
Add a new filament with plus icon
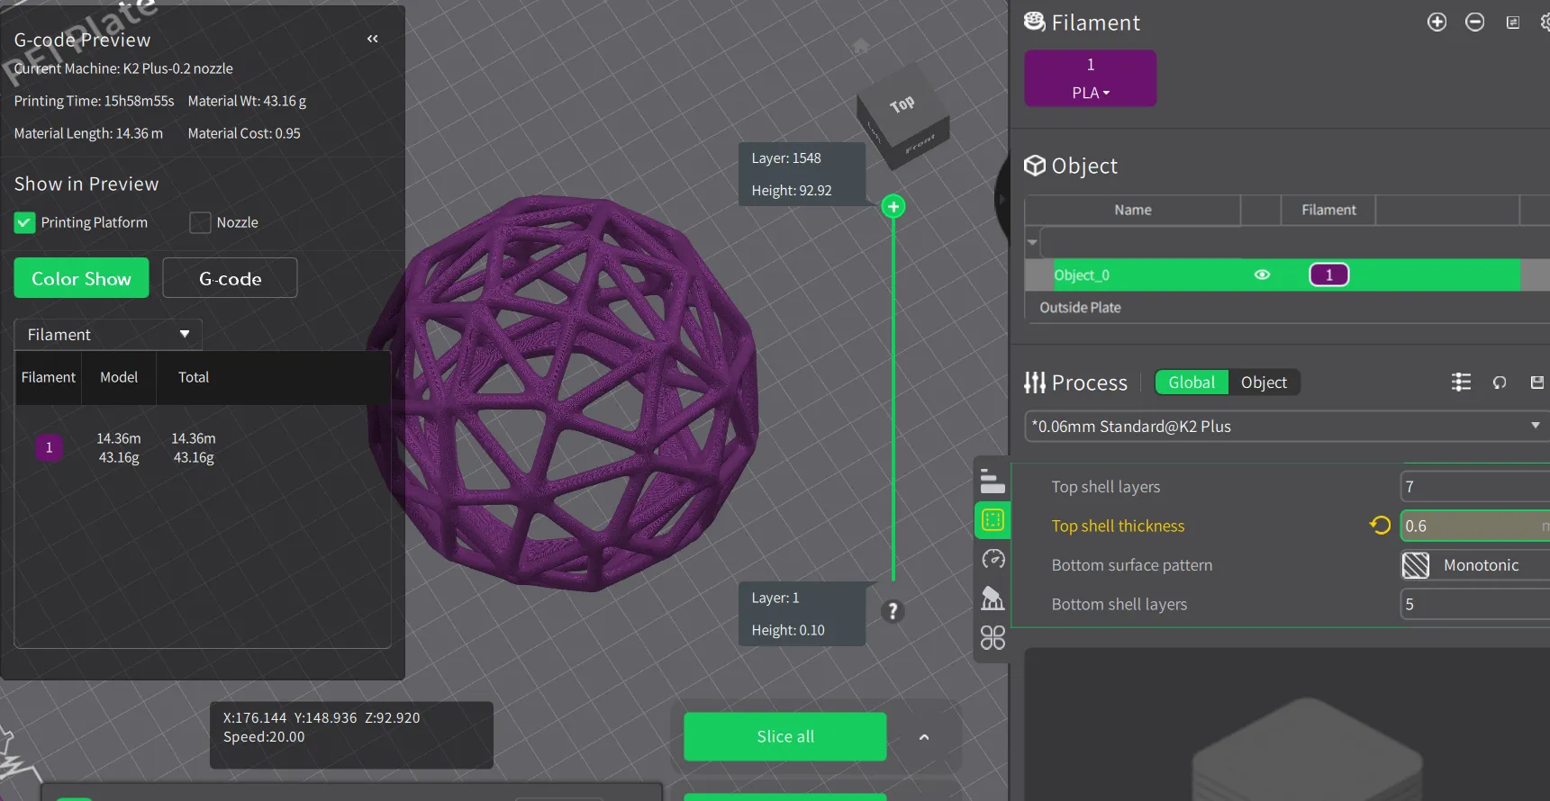(x=1437, y=22)
